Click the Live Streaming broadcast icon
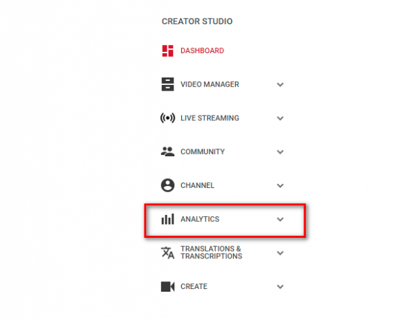415x318 pixels. pyautogui.click(x=167, y=118)
